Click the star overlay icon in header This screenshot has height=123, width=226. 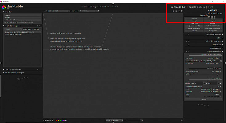tap(176, 11)
